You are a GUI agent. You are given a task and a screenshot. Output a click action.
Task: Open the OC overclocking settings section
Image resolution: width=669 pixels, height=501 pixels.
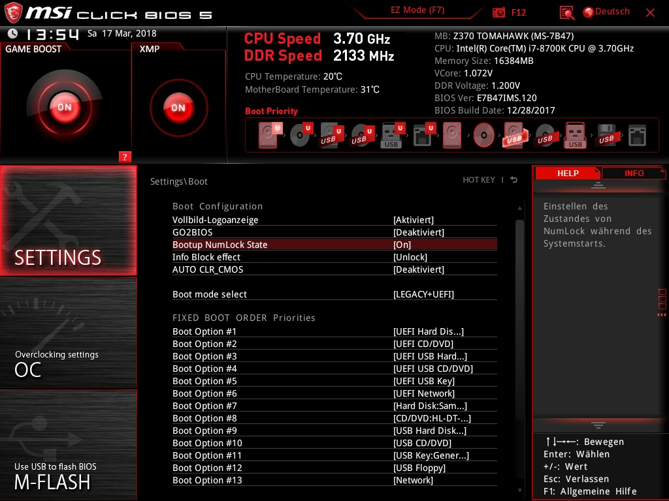pos(68,333)
